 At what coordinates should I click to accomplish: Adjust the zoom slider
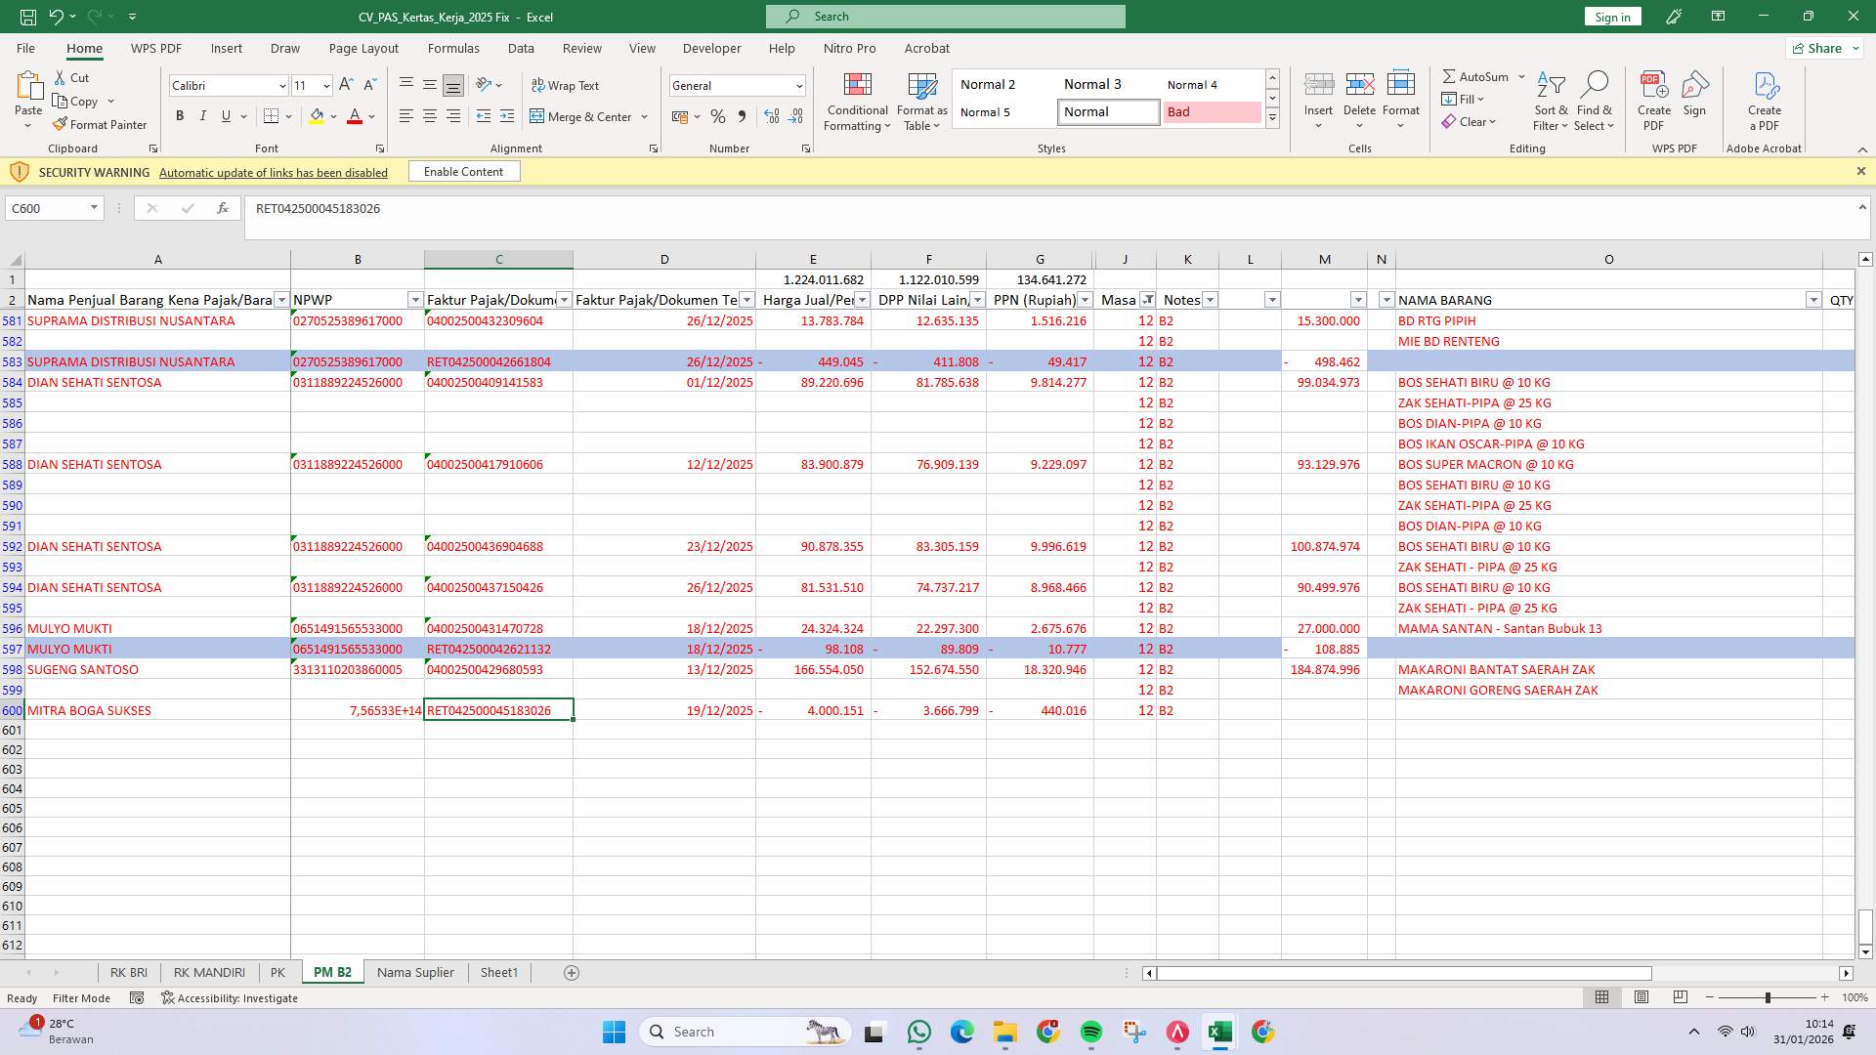coord(1769,997)
